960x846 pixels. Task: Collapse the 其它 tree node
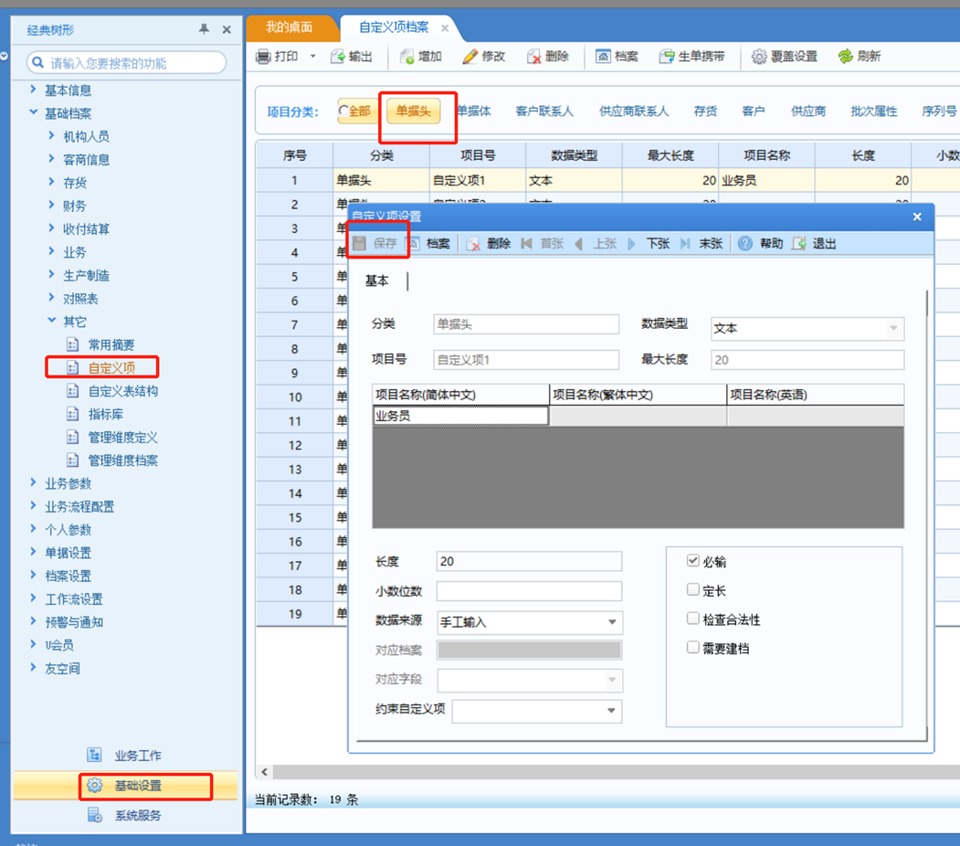51,320
